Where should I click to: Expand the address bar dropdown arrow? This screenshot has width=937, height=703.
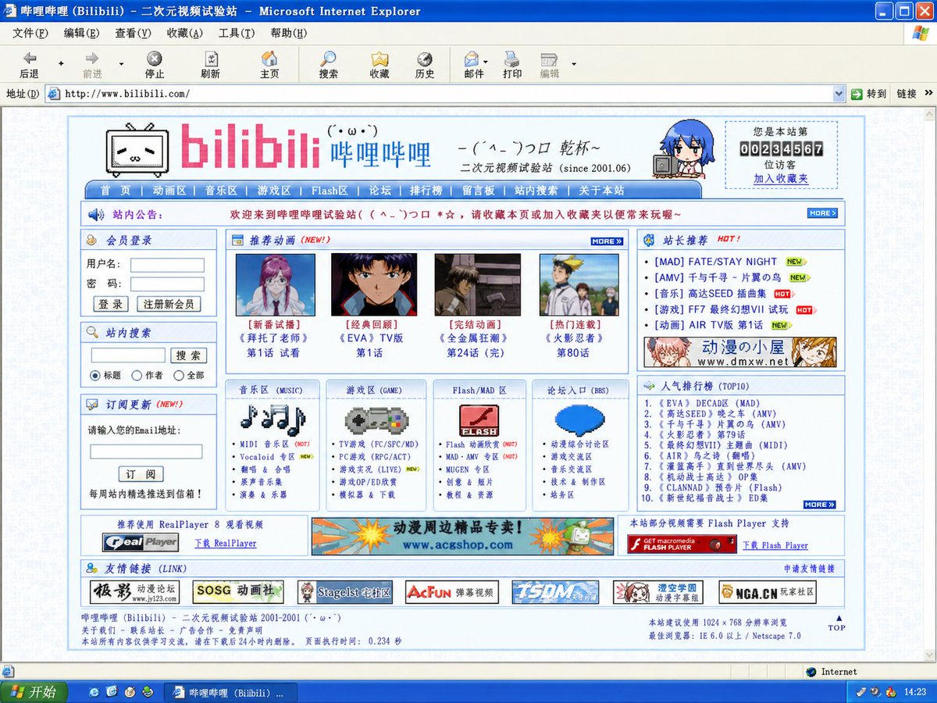tap(839, 94)
